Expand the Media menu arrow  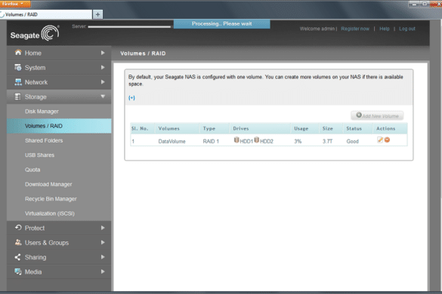(x=103, y=272)
